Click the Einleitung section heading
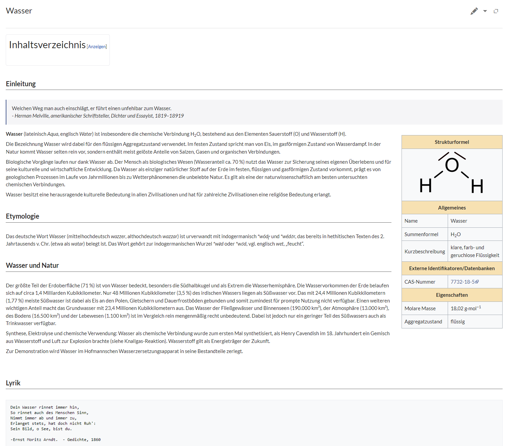 tap(21, 84)
